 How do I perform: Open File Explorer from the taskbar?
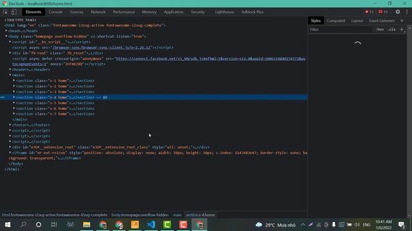coord(86,225)
